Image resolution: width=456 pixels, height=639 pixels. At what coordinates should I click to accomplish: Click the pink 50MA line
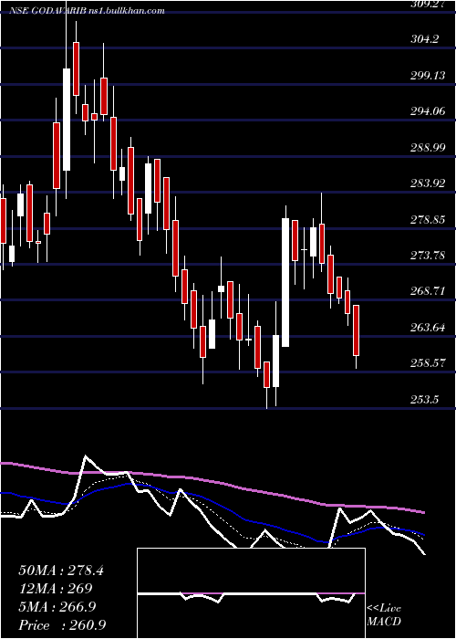(212, 482)
